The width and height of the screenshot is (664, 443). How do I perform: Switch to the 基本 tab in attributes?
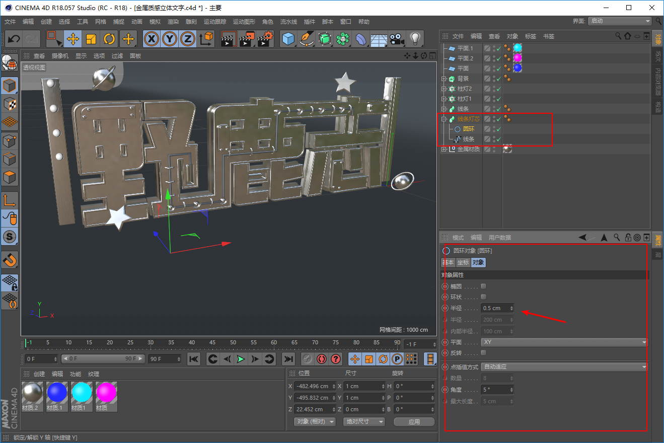click(x=448, y=262)
